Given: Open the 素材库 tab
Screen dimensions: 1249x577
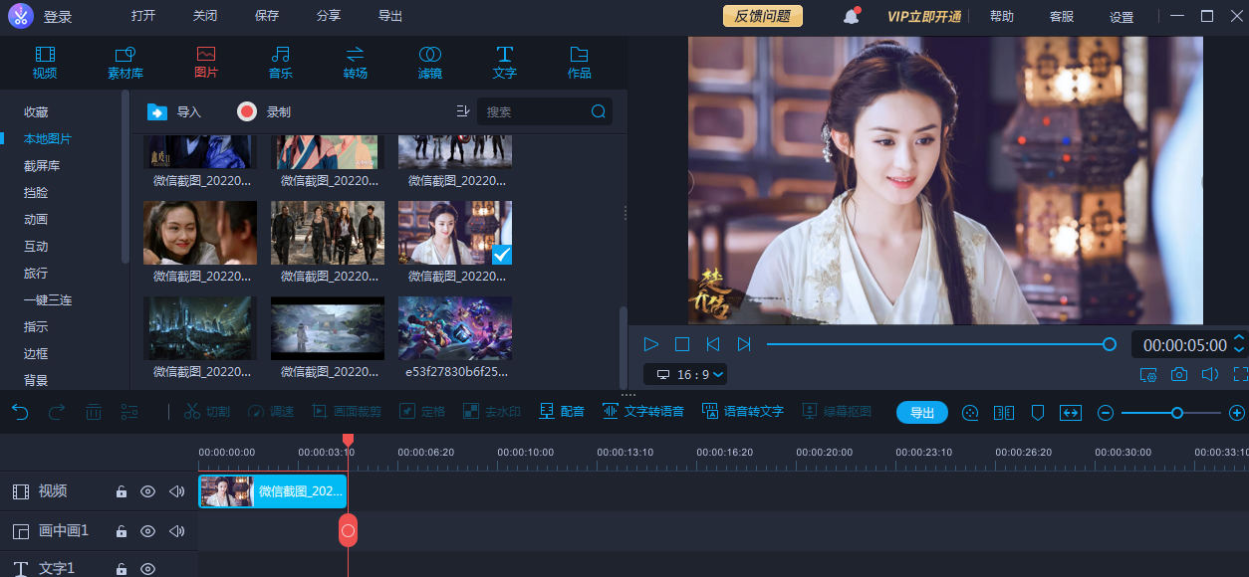Looking at the screenshot, I should pyautogui.click(x=125, y=62).
